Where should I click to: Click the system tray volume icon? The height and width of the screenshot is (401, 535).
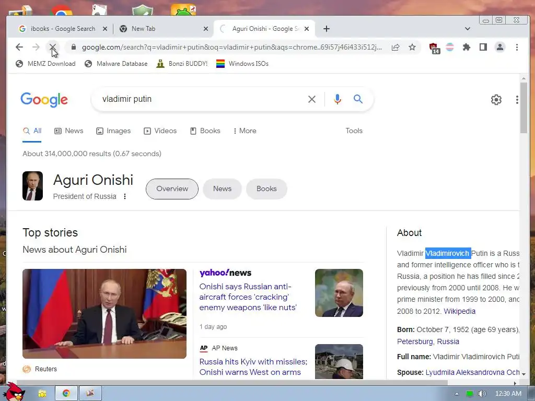pyautogui.click(x=482, y=394)
